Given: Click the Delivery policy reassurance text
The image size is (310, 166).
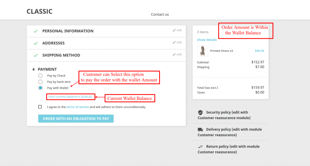Looking at the screenshot, I should [x=230, y=132].
